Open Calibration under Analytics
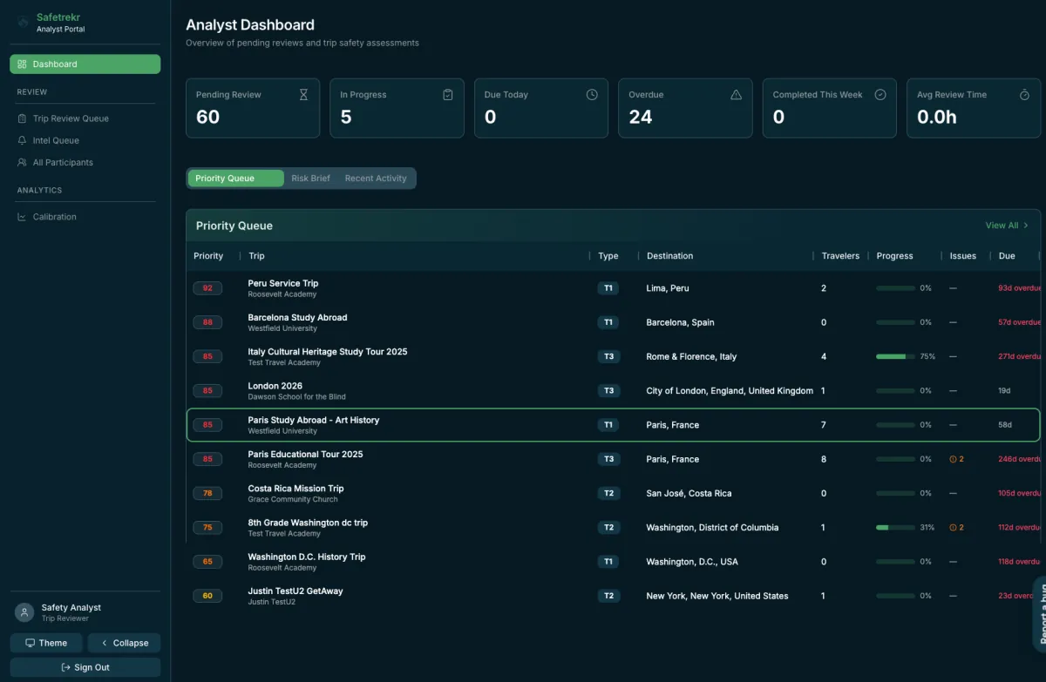This screenshot has width=1046, height=682. click(x=85, y=217)
